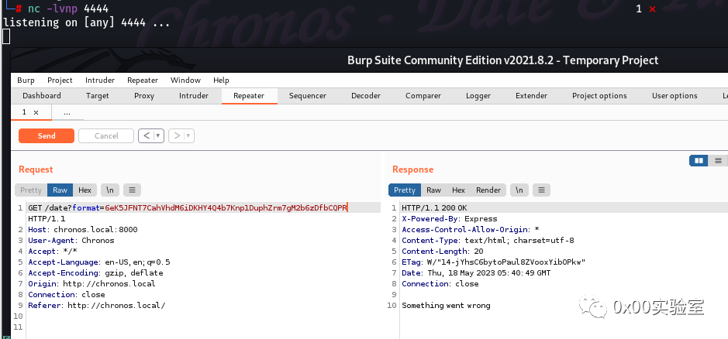The width and height of the screenshot is (728, 339).
Task: Switch to the Target tab
Action: 97,95
